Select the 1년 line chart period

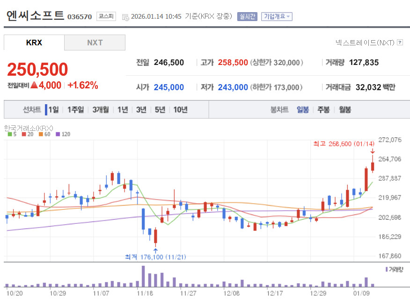tap(123, 110)
